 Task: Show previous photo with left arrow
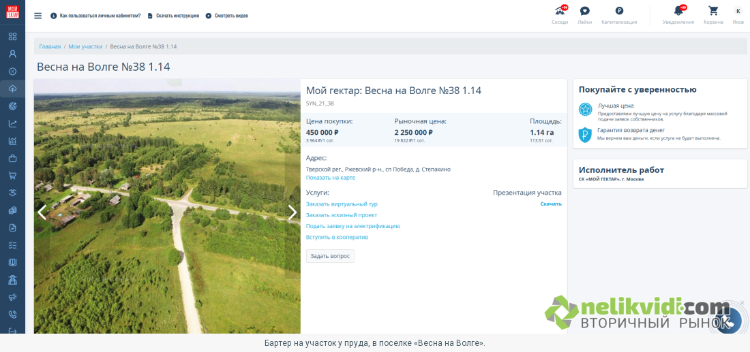point(42,212)
